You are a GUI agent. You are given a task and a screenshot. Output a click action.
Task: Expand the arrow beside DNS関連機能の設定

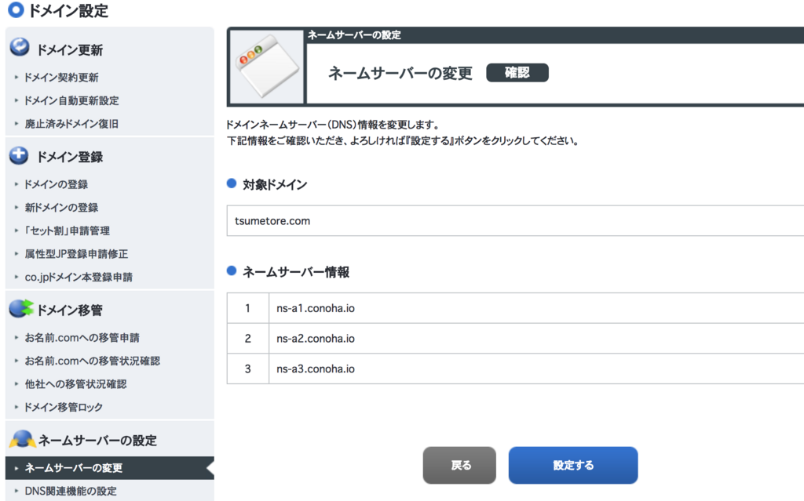(18, 491)
